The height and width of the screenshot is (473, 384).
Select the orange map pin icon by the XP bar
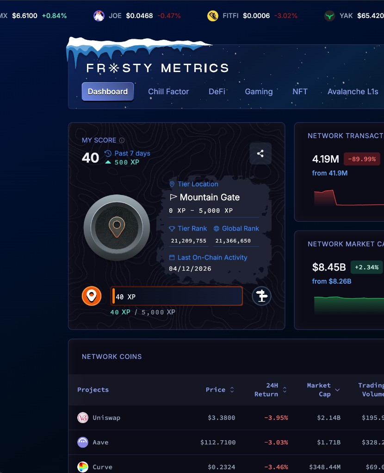tap(91, 296)
